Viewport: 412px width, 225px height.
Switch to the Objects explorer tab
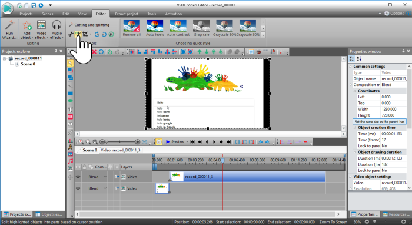(x=49, y=214)
